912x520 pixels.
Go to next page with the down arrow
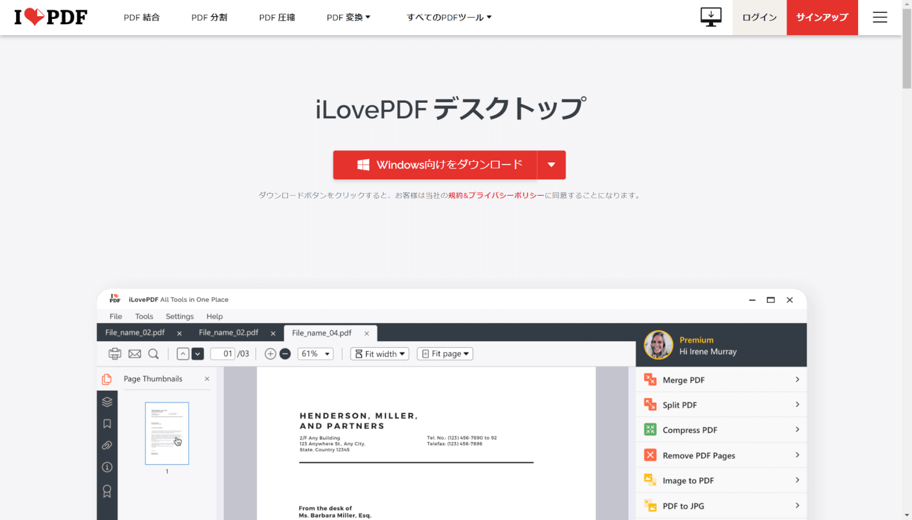[x=198, y=354]
